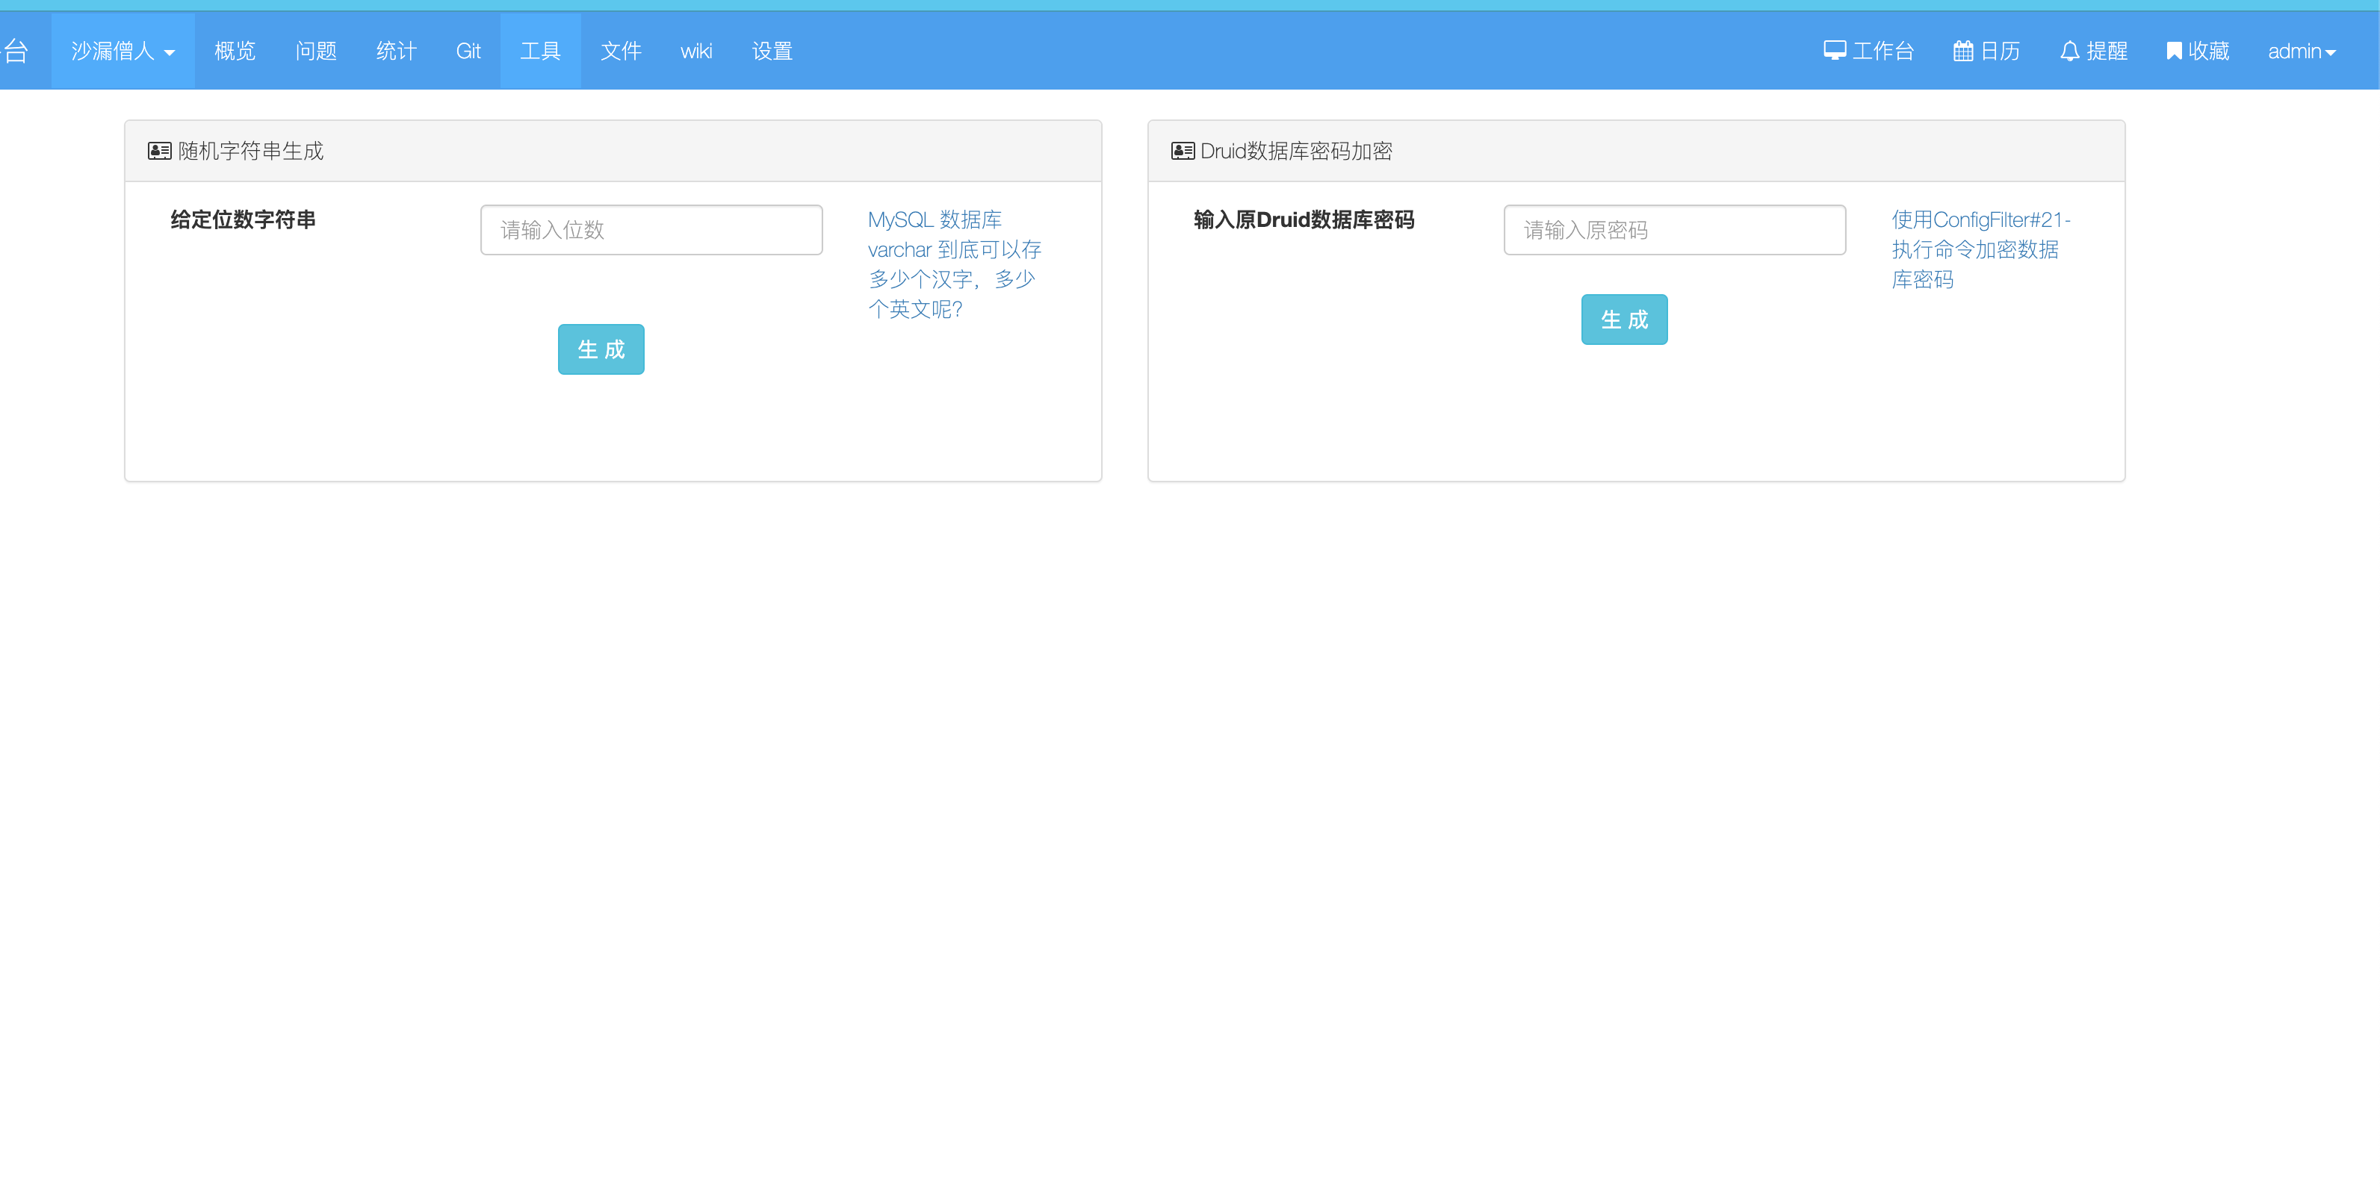Click the card icon beside Druid数据库密码加密
2380x1187 pixels.
pos(1182,152)
